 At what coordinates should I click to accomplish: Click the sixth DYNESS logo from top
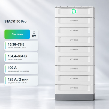pos(74,69)
